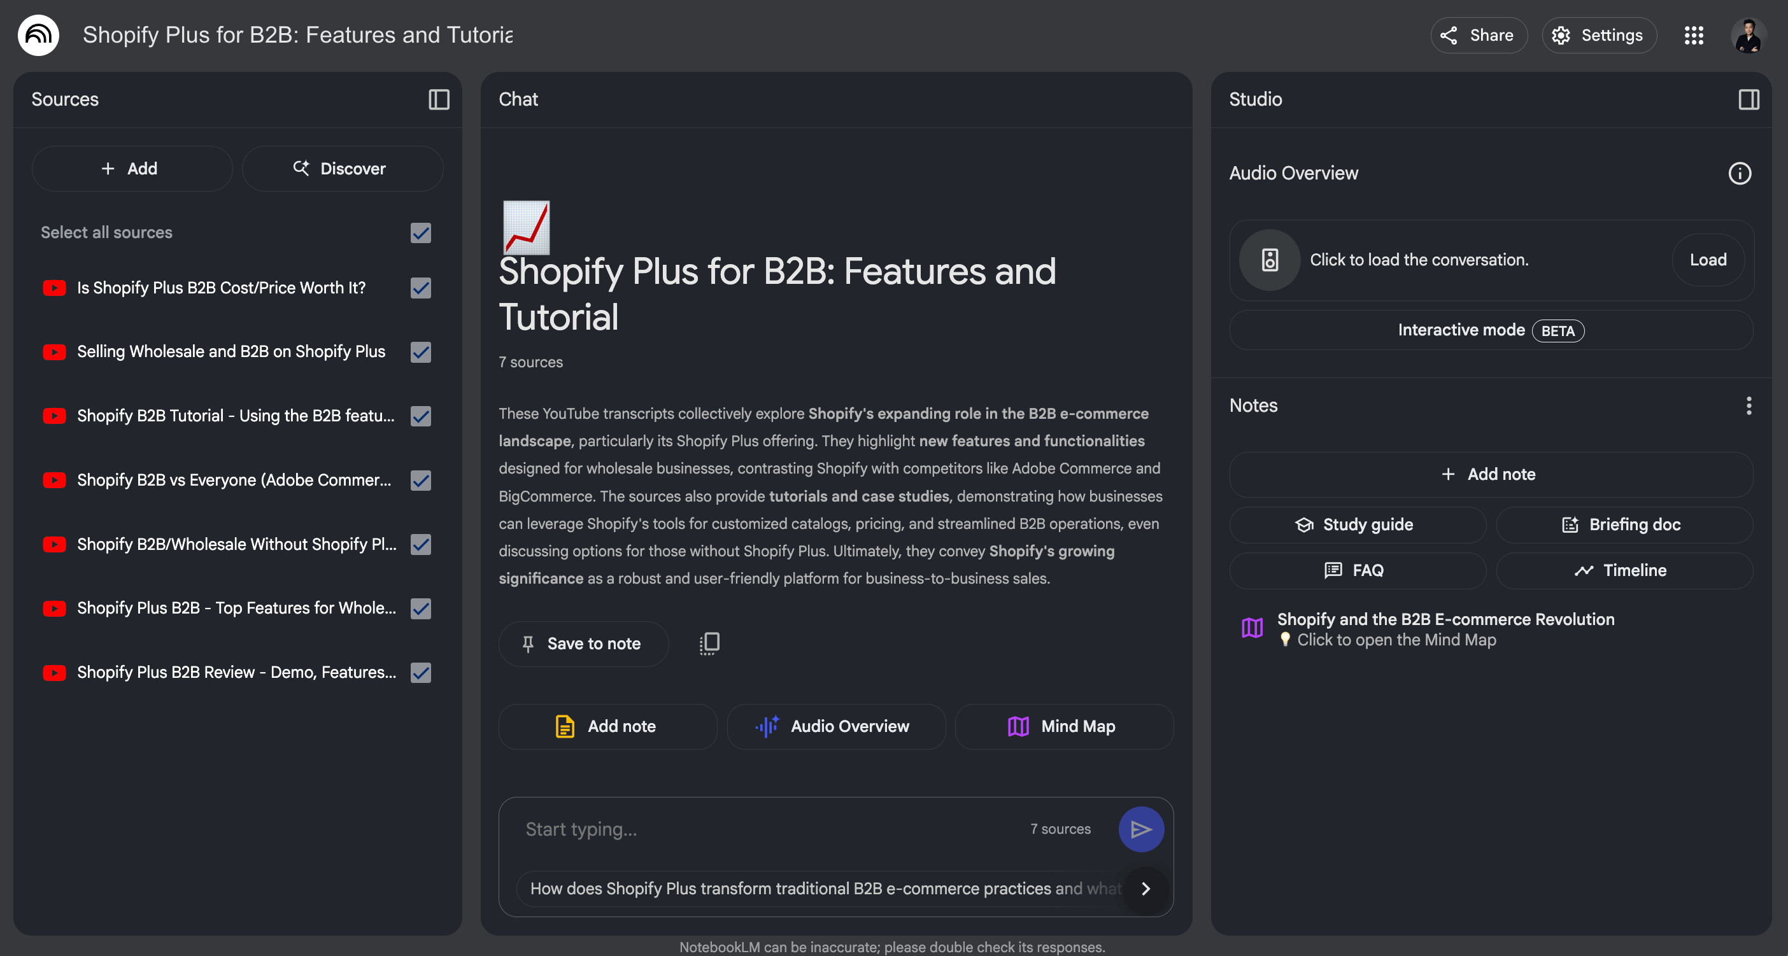Open Share dialog
Screen dimensions: 1788x956
pos(1479,36)
